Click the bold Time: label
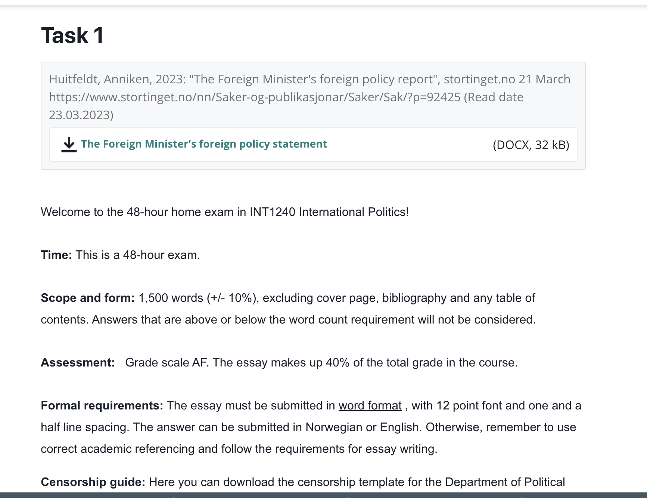647x498 pixels. pos(56,255)
